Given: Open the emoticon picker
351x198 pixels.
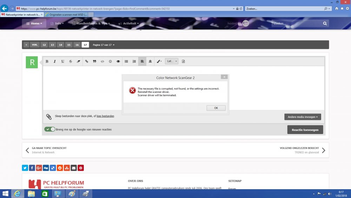Looking at the screenshot, I should tap(110, 62).
